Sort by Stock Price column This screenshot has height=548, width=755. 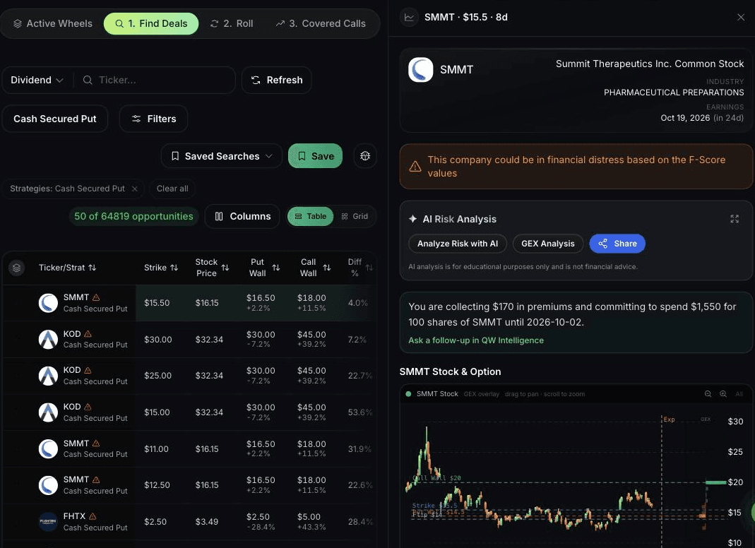pyautogui.click(x=212, y=267)
